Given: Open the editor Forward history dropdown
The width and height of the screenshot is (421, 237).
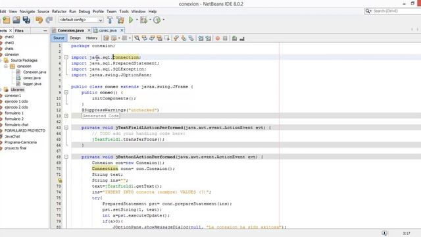Looking at the screenshot, I should [x=130, y=38].
